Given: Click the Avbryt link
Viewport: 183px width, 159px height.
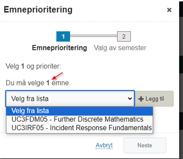Looking at the screenshot, I should [104, 145].
